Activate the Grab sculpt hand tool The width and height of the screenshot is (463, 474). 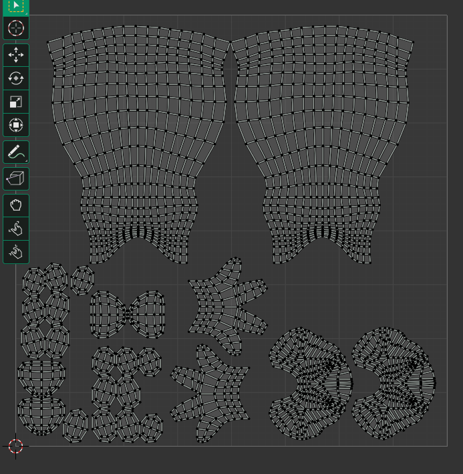pos(16,205)
